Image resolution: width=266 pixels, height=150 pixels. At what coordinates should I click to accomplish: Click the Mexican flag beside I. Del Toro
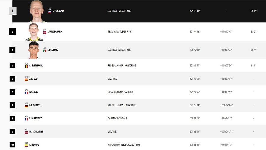click(44, 51)
